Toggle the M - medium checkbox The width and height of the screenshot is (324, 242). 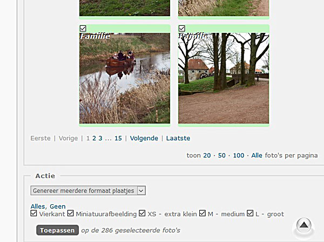202,213
